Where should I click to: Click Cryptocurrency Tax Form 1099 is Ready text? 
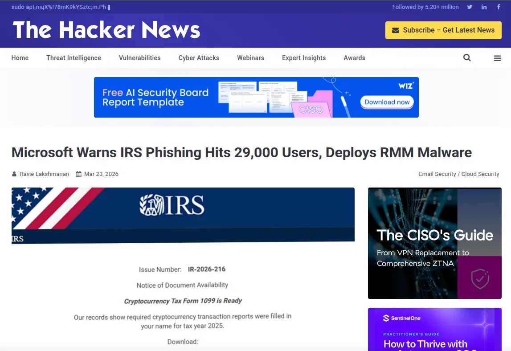183,301
